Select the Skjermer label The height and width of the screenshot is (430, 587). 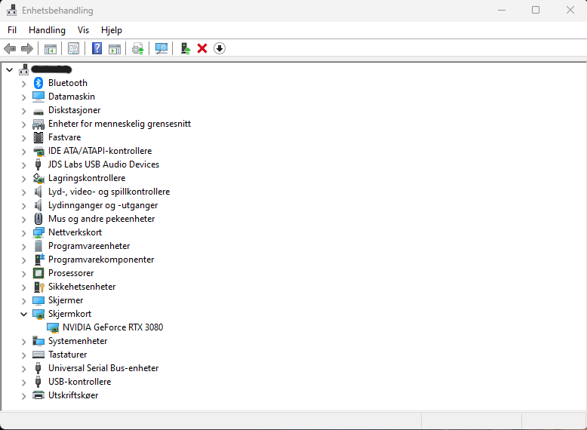click(x=66, y=300)
